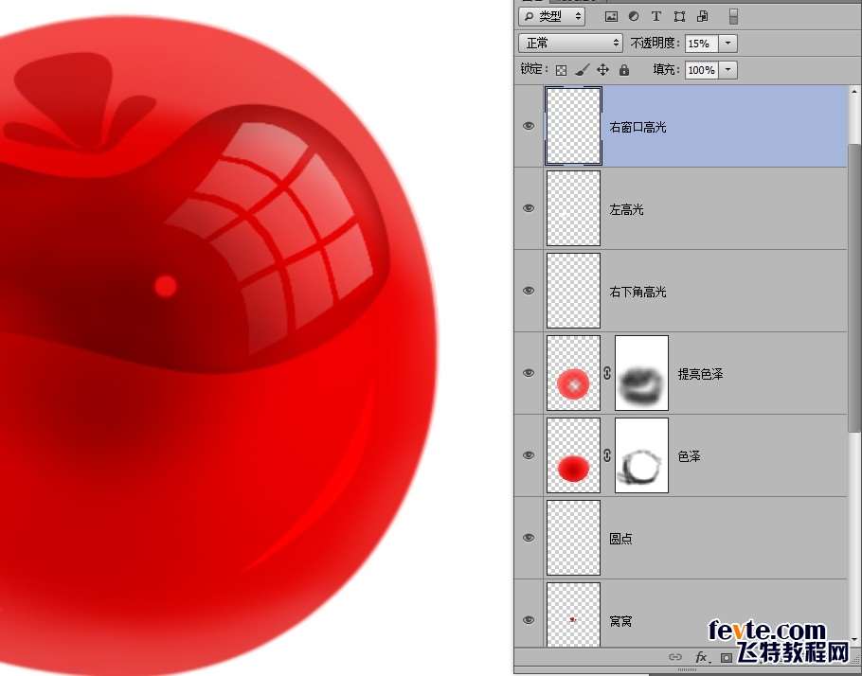This screenshot has height=676, width=862.
Task: Select the 色泽 layer mask thumbnail
Action: coord(641,455)
